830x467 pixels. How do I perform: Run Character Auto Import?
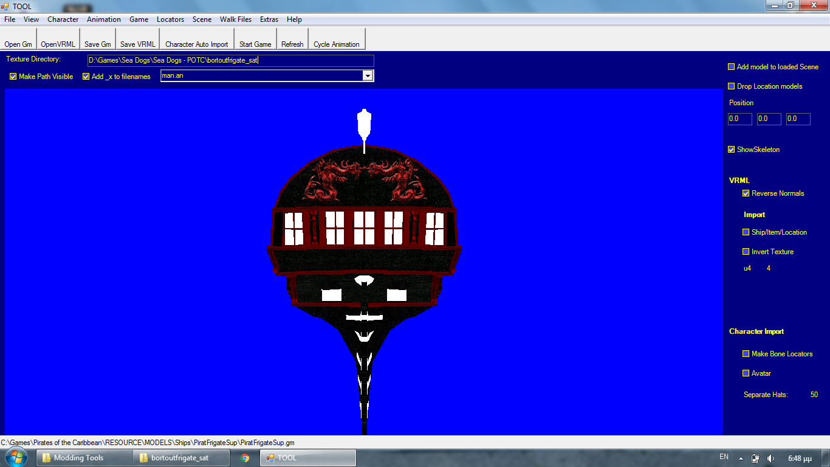click(197, 39)
